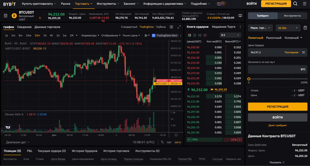Select the 1d timeframe

[x=58, y=35]
